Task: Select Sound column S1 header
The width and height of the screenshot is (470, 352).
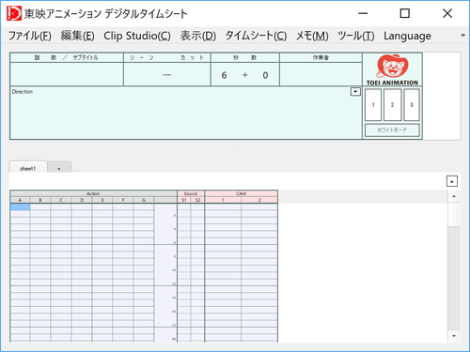Action: pyautogui.click(x=184, y=200)
